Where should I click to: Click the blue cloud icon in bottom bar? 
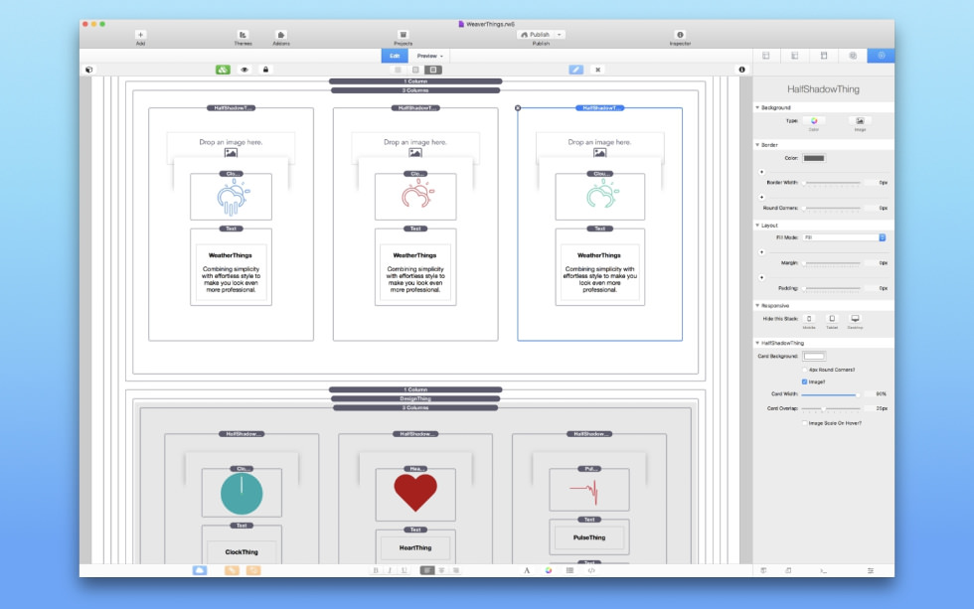tap(200, 570)
